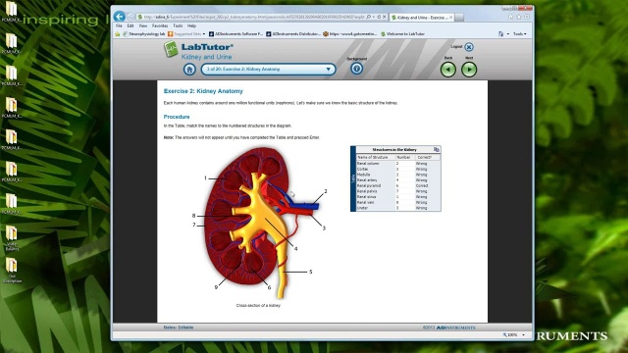Open the View menu
628x353 pixels.
[x=143, y=25]
